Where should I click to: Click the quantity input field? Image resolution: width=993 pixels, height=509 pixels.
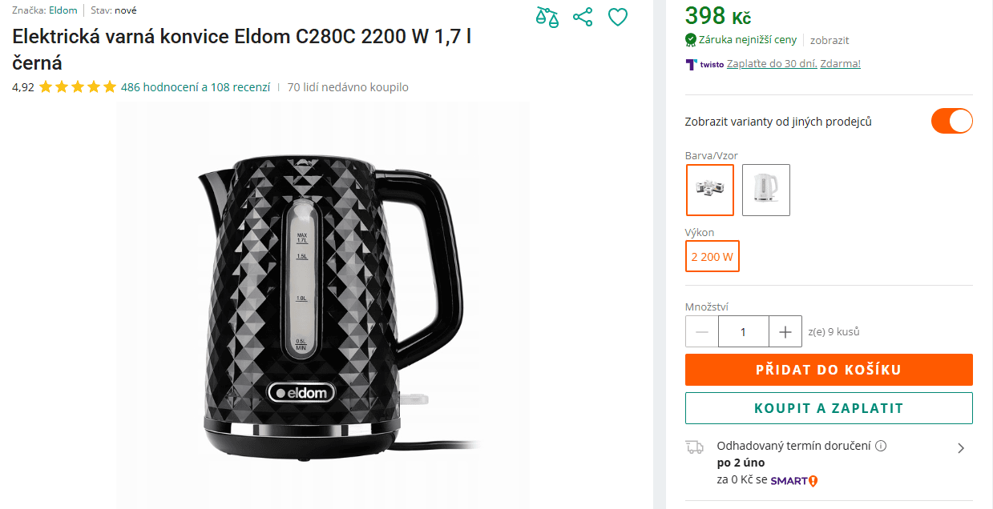[x=744, y=331]
